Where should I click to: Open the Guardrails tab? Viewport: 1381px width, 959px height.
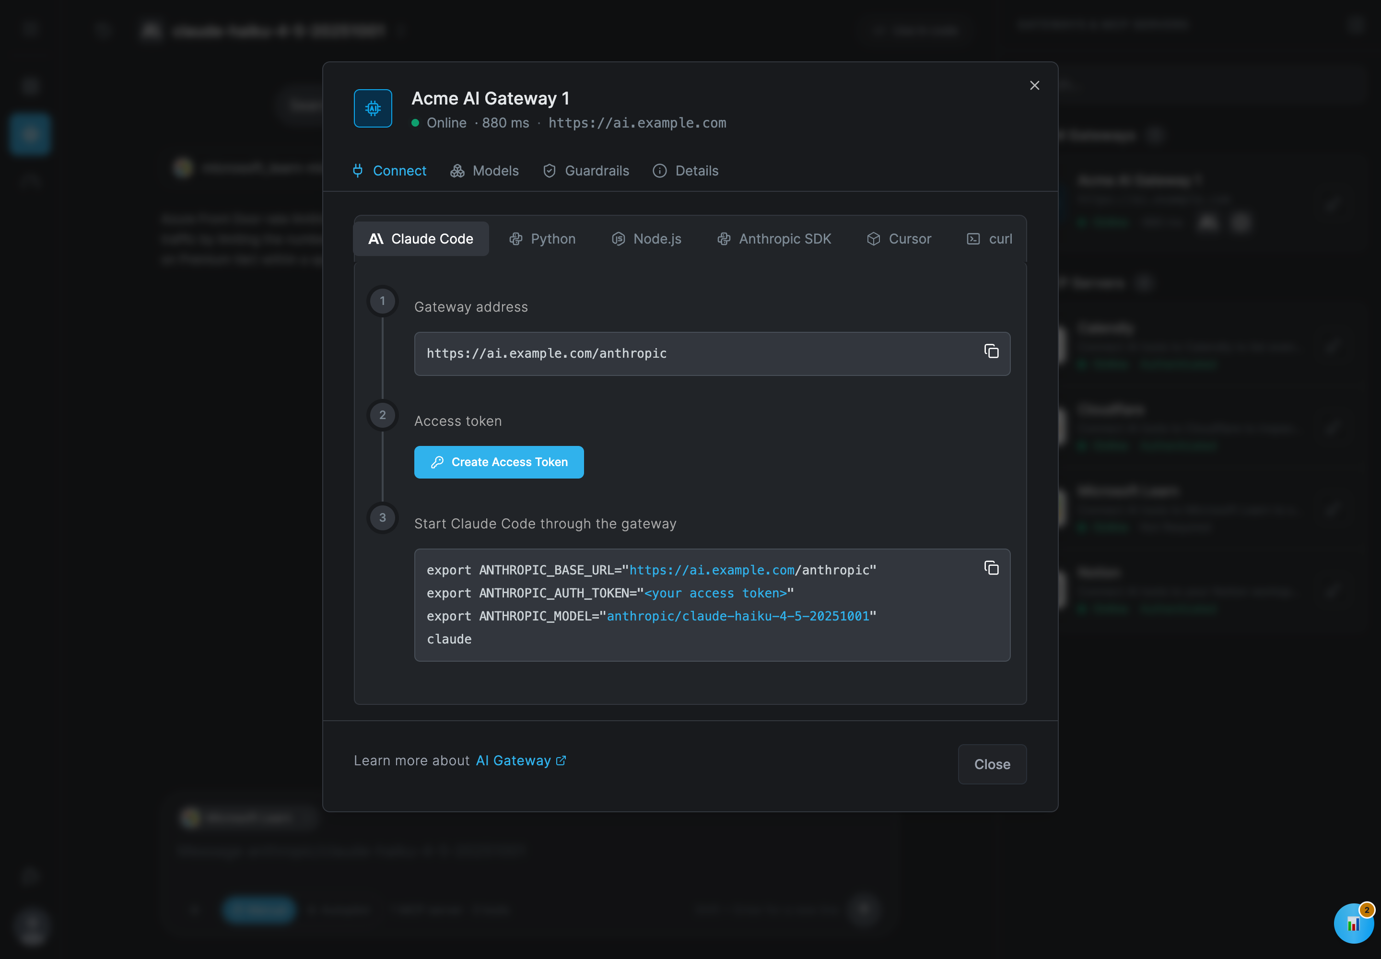586,171
